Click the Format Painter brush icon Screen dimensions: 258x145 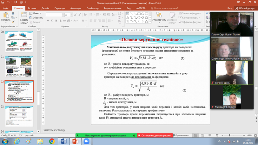coord(13,22)
